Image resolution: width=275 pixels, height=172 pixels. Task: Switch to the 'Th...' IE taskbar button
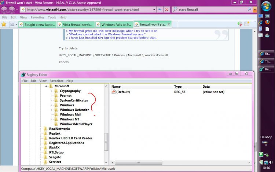pyautogui.click(x=266, y=61)
